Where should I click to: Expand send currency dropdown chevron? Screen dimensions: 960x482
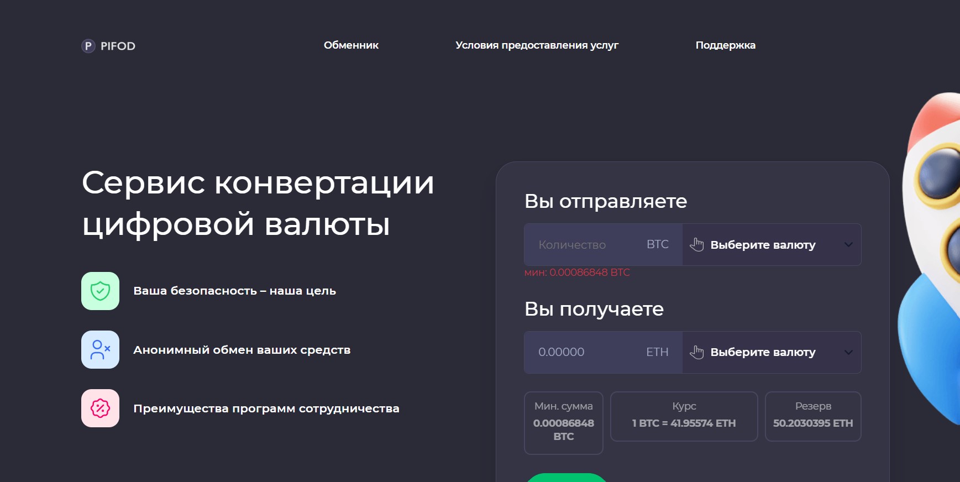pyautogui.click(x=848, y=244)
